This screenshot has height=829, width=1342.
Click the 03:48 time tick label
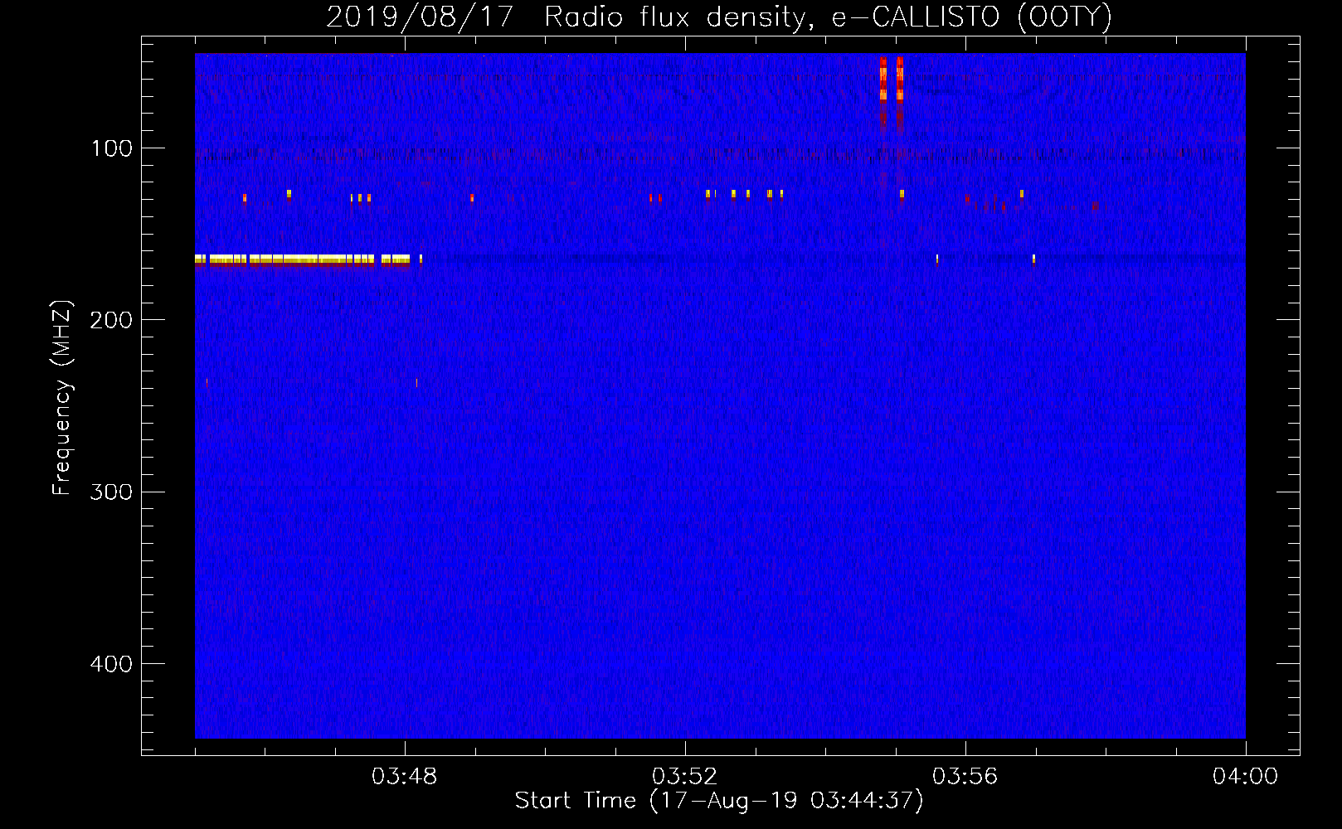tap(405, 777)
